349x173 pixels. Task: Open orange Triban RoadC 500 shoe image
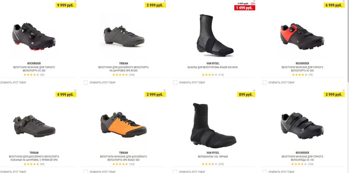coord(124,126)
